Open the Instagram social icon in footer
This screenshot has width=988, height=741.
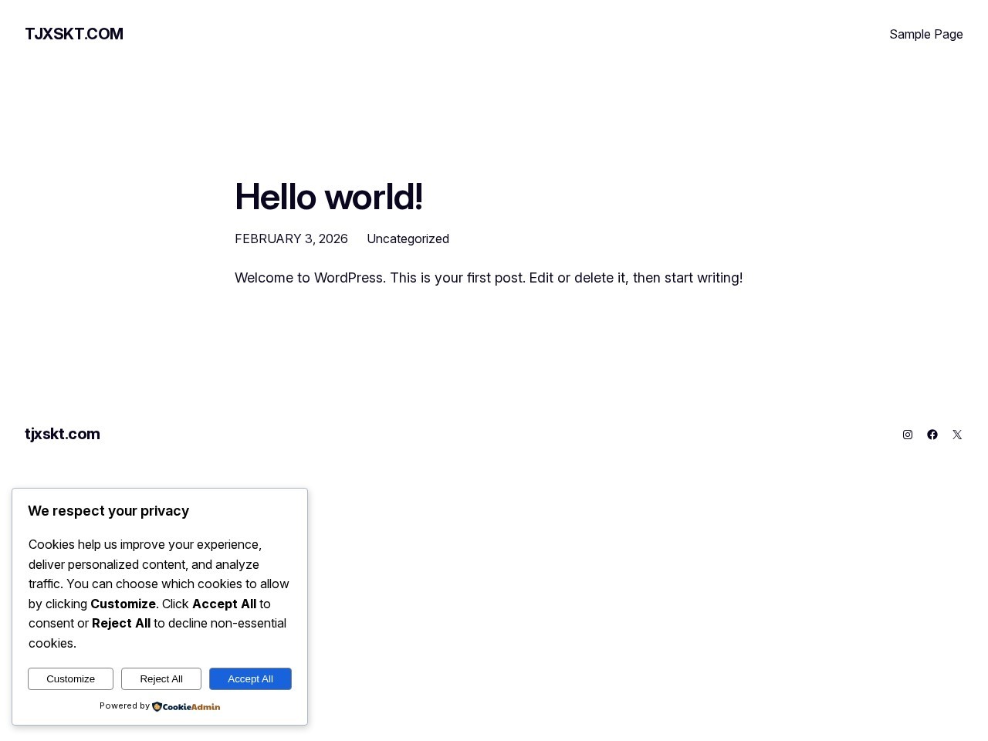(908, 435)
